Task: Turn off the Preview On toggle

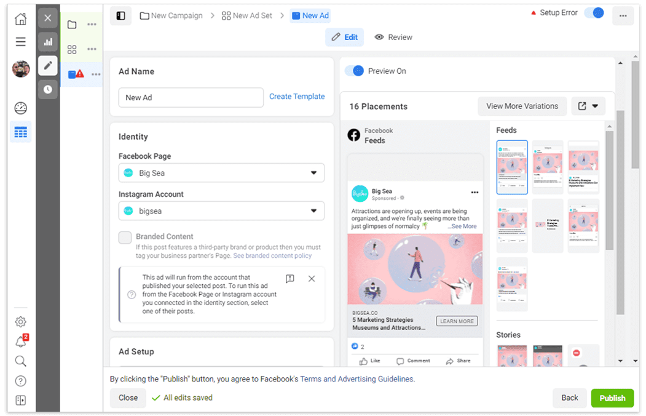Action: pos(354,71)
